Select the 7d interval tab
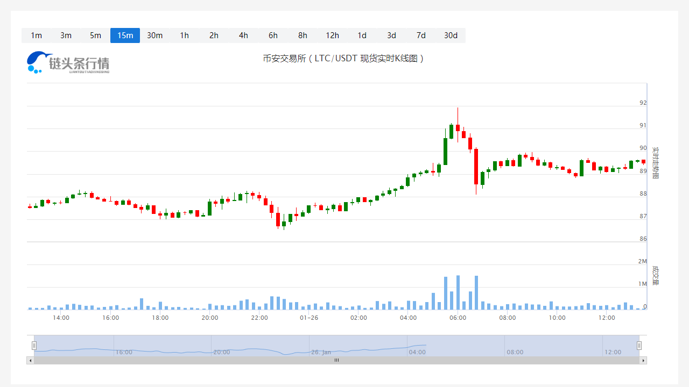The width and height of the screenshot is (689, 387). pyautogui.click(x=421, y=35)
